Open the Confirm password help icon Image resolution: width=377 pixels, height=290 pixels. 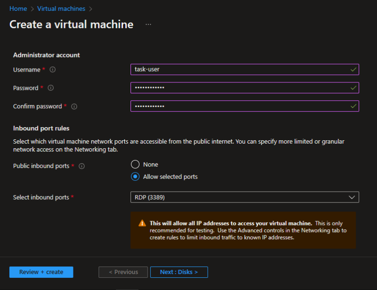click(x=74, y=106)
